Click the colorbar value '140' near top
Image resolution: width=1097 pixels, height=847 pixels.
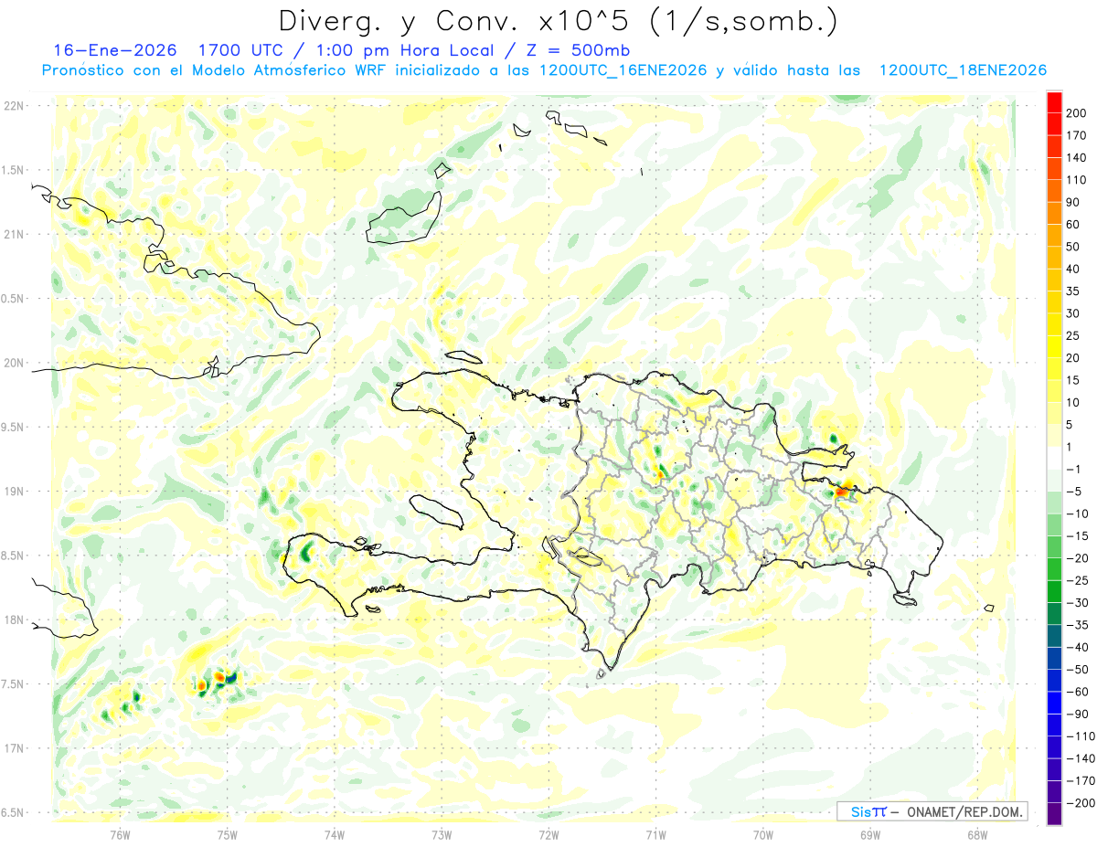tap(1077, 158)
